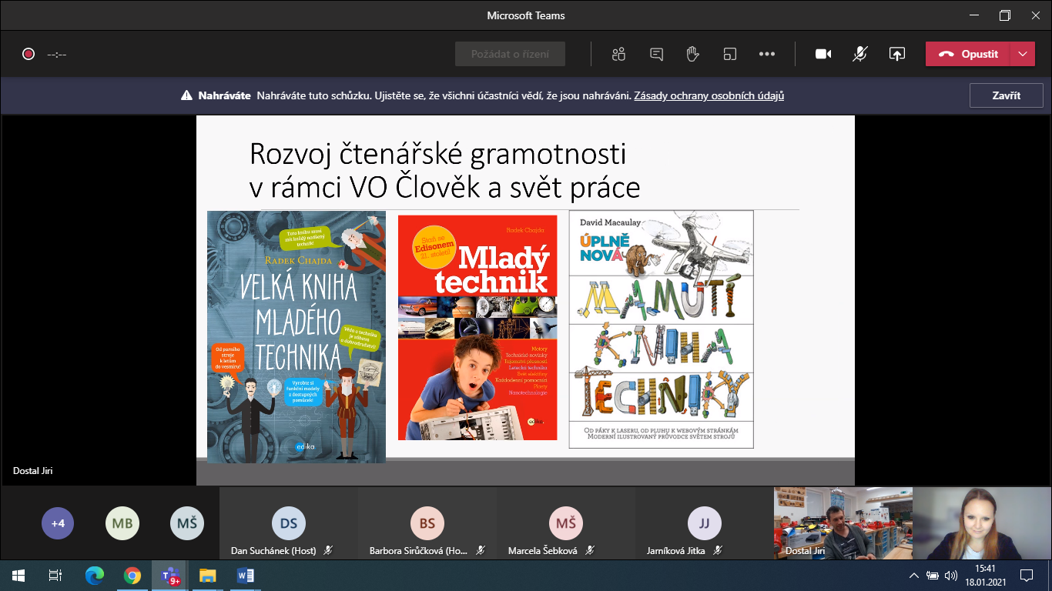
Task: Open Microsoft Teams in the taskbar
Action: pyautogui.click(x=169, y=575)
